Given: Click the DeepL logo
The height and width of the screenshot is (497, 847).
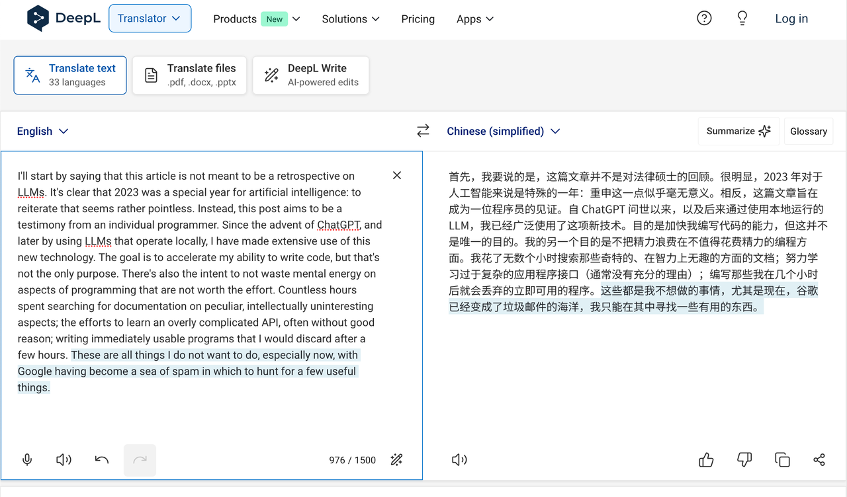Looking at the screenshot, I should point(64,19).
